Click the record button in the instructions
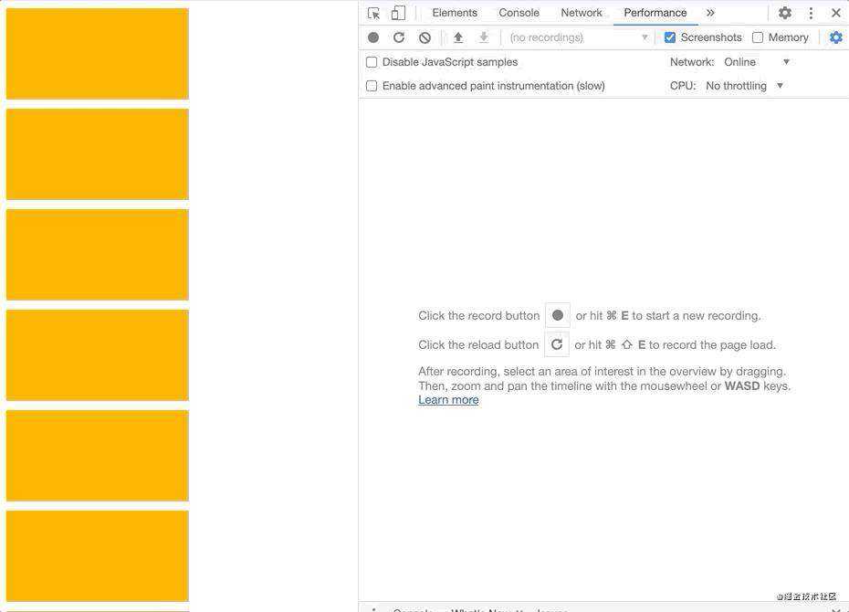The width and height of the screenshot is (849, 612). pos(557,315)
